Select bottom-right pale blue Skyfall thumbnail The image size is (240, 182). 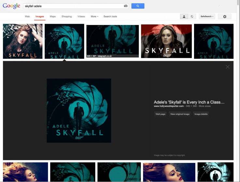click(x=216, y=172)
